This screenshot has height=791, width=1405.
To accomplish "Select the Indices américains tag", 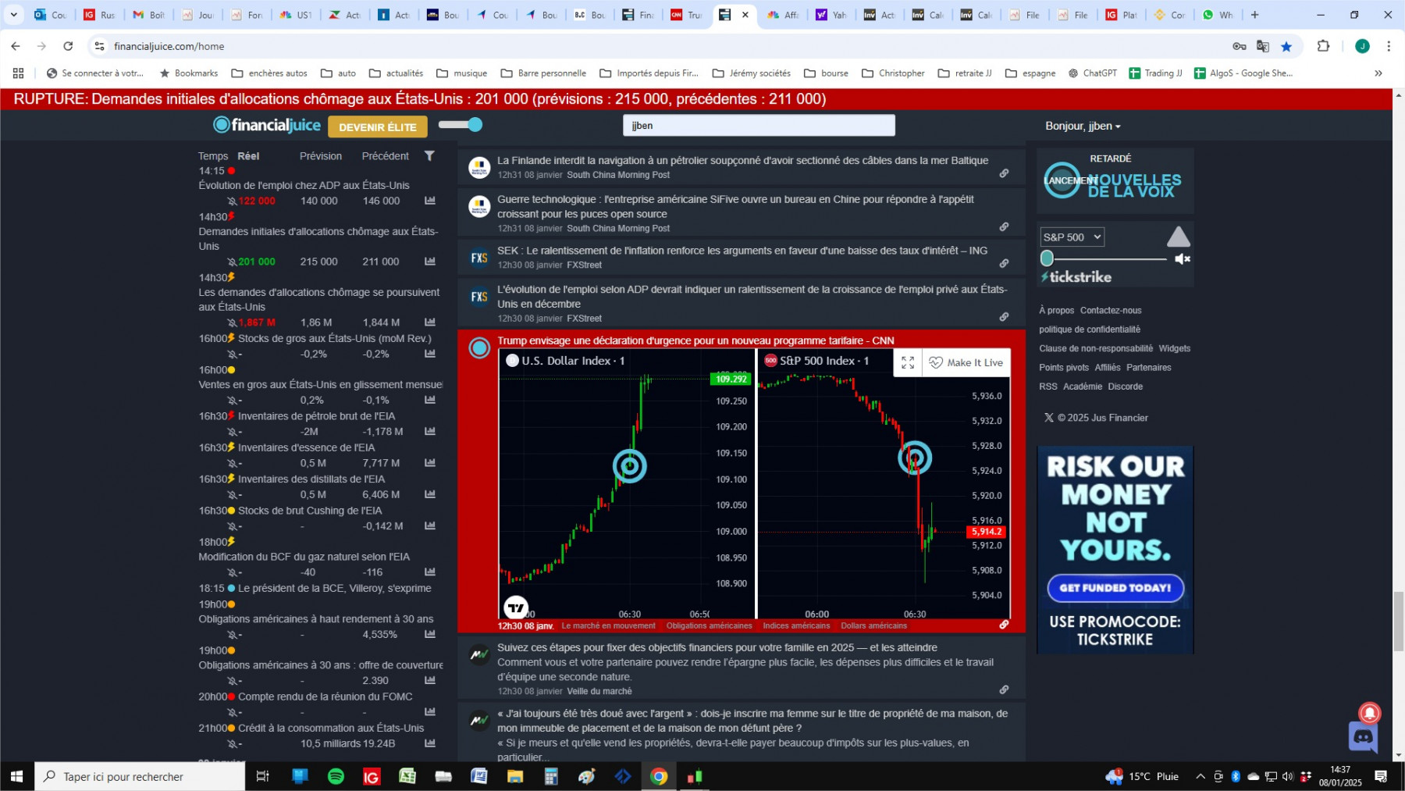I will (x=796, y=625).
